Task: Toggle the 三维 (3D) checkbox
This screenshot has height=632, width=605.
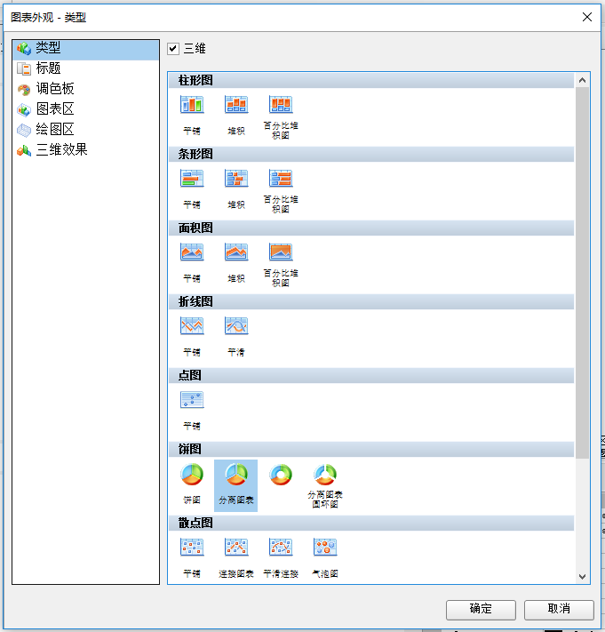Action: pyautogui.click(x=173, y=48)
